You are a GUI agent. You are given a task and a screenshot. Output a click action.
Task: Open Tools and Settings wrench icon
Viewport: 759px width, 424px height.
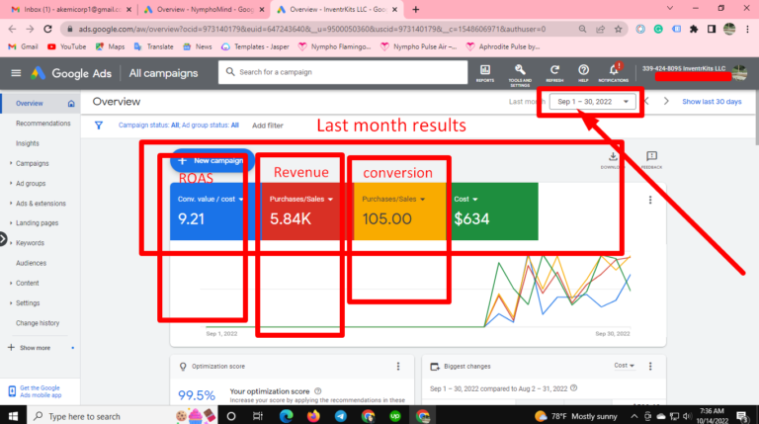click(x=519, y=69)
